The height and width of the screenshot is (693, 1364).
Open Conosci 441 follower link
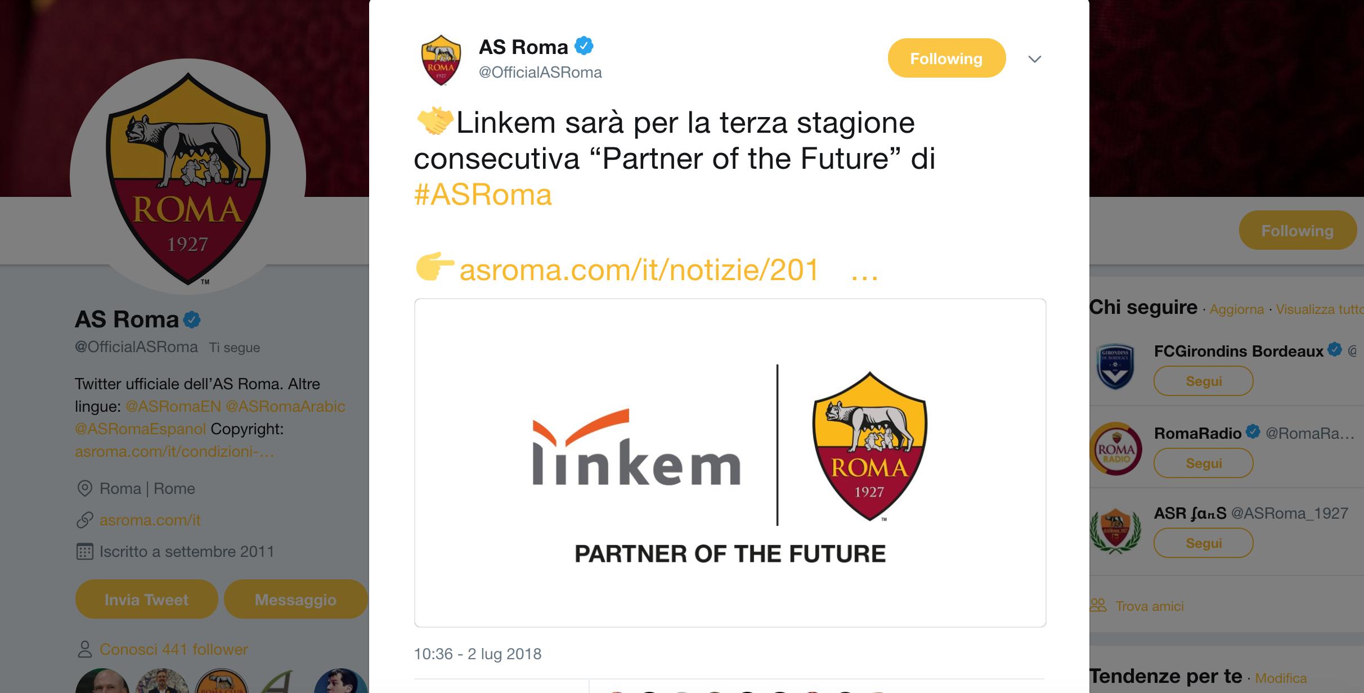point(173,649)
